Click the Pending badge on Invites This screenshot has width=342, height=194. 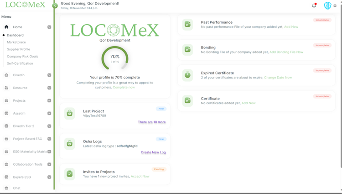click(159, 169)
